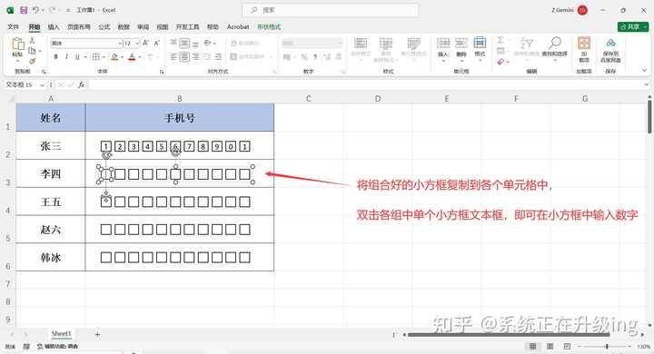The height and width of the screenshot is (354, 654).
Task: Click the horizontal scrollbar at bottom
Action: click(509, 334)
